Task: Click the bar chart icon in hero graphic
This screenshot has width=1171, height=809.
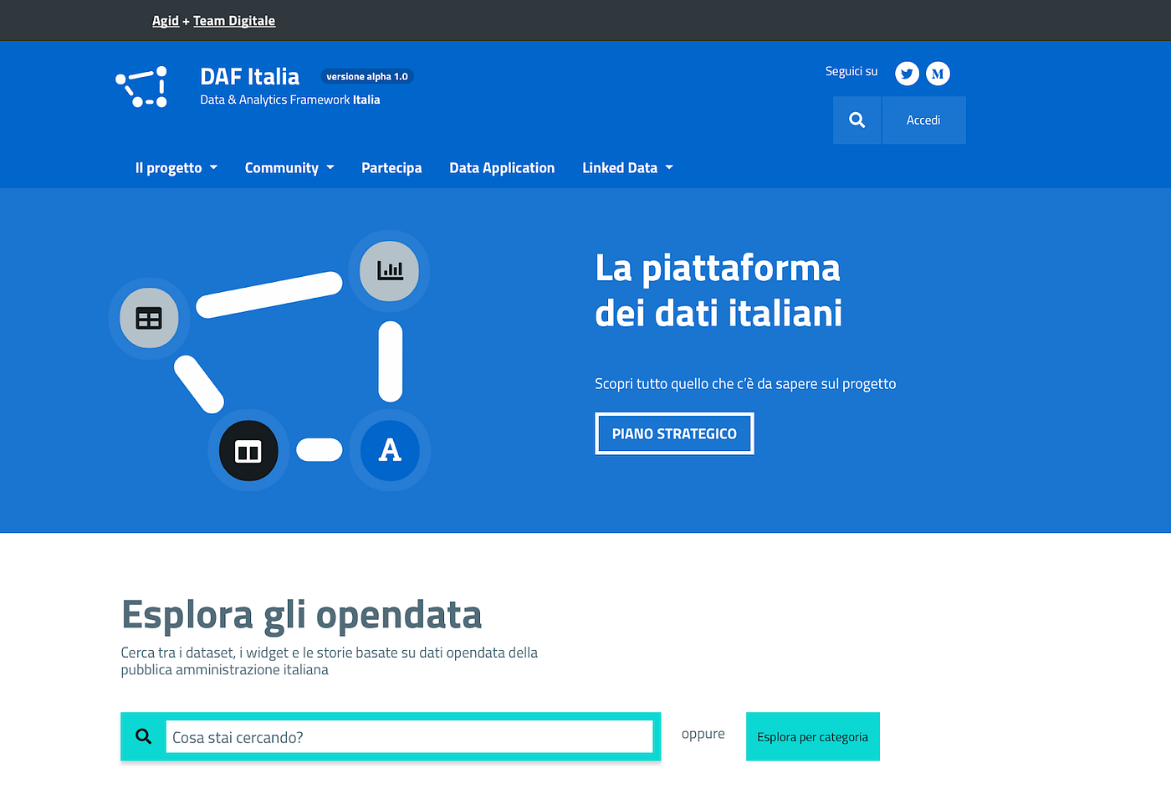Action: [389, 271]
